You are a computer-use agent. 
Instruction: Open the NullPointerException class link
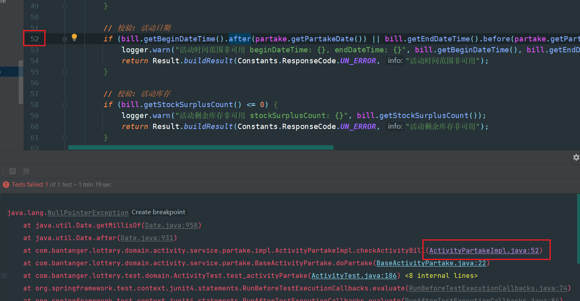88,213
